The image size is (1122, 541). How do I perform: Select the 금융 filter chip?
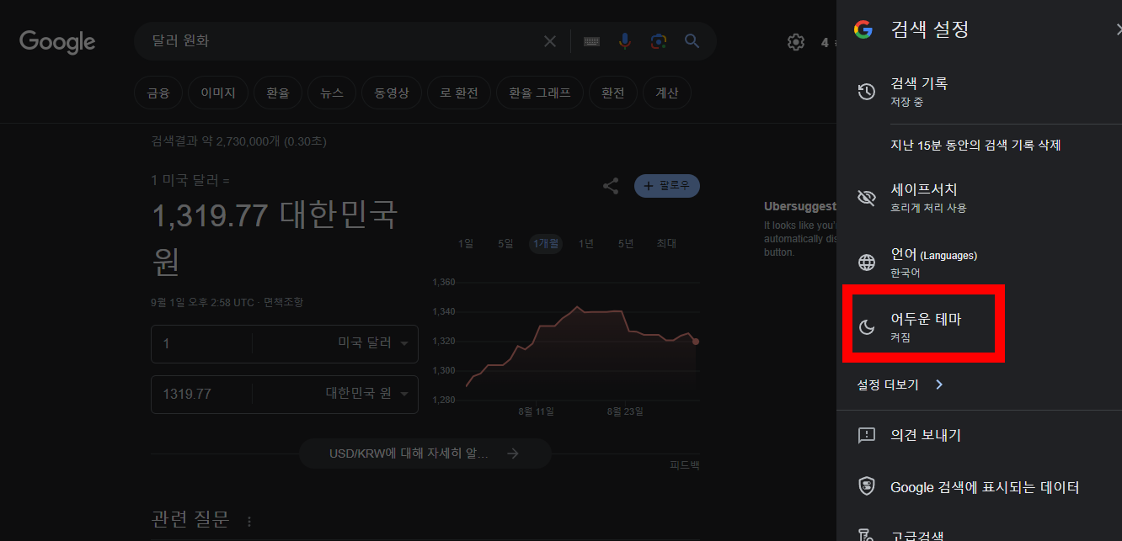[158, 93]
